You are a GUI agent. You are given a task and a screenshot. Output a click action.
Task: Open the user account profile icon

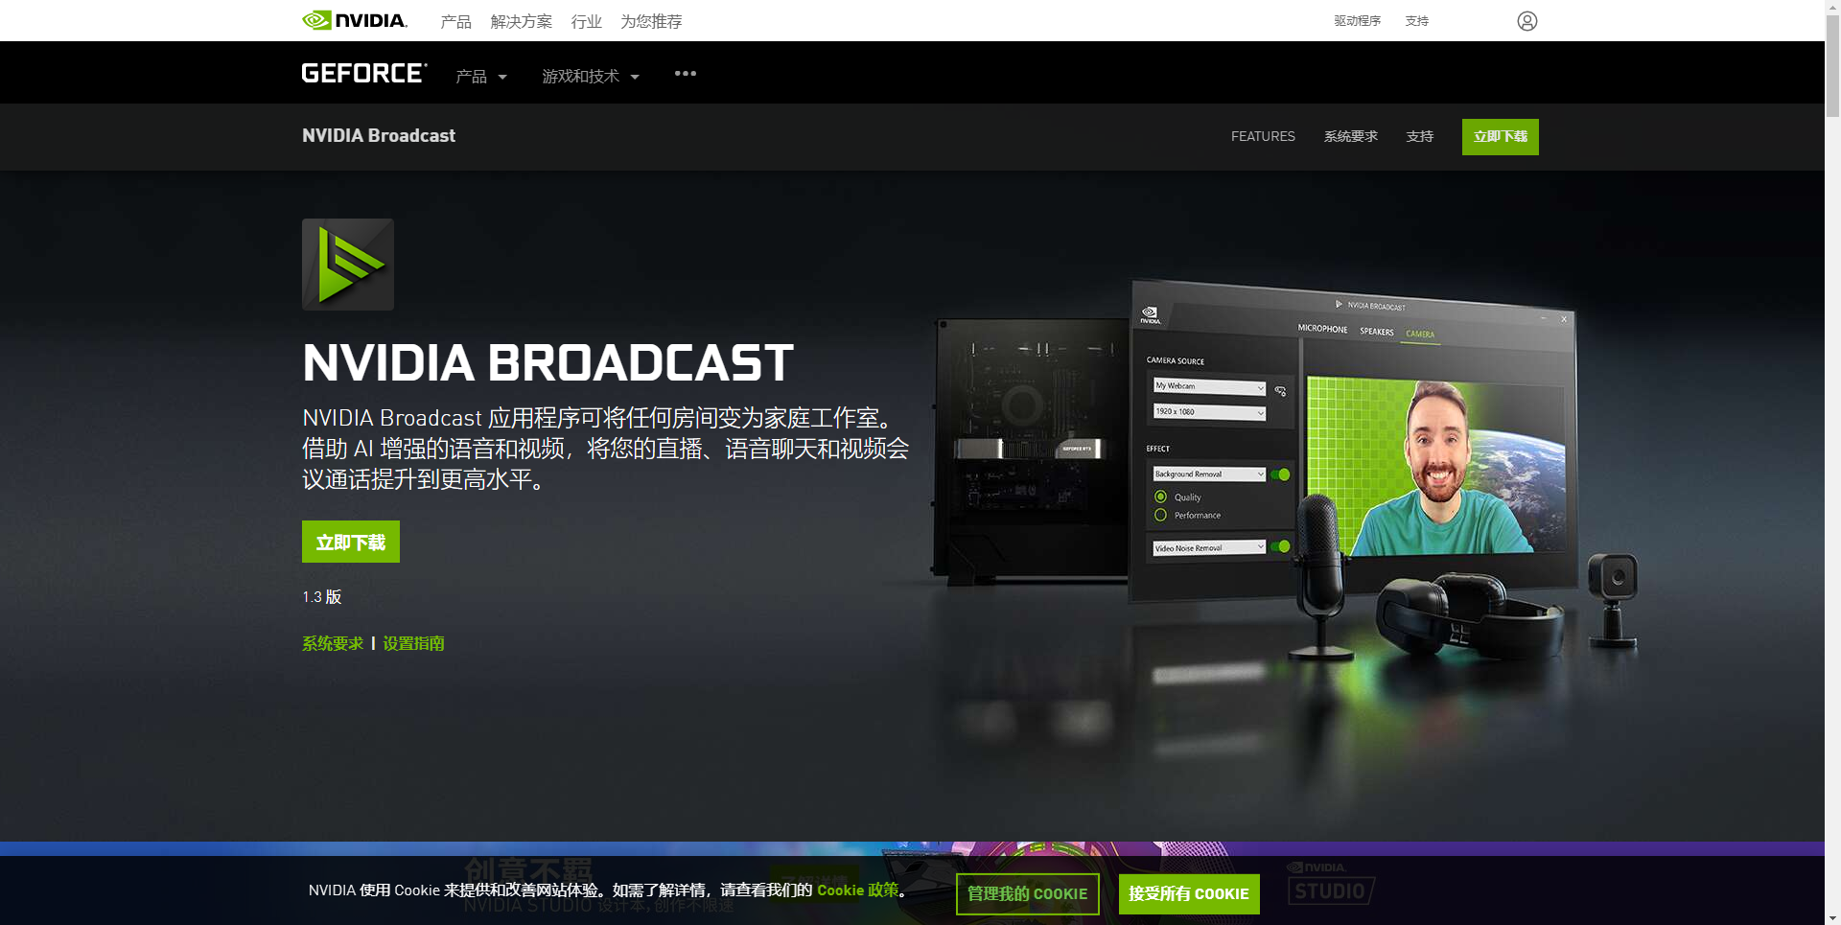[1526, 21]
